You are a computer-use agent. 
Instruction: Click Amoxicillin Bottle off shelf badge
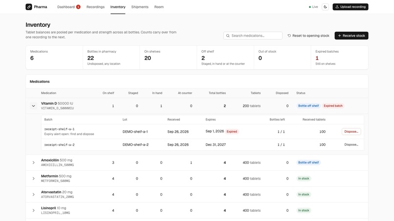click(308, 162)
